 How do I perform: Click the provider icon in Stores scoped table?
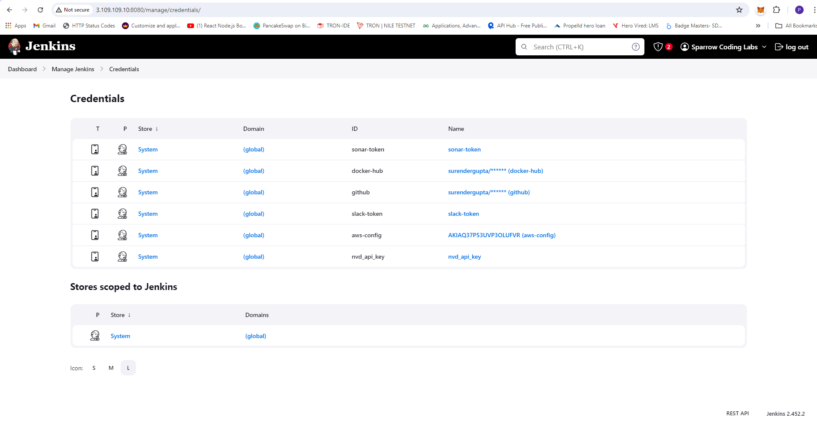point(95,335)
